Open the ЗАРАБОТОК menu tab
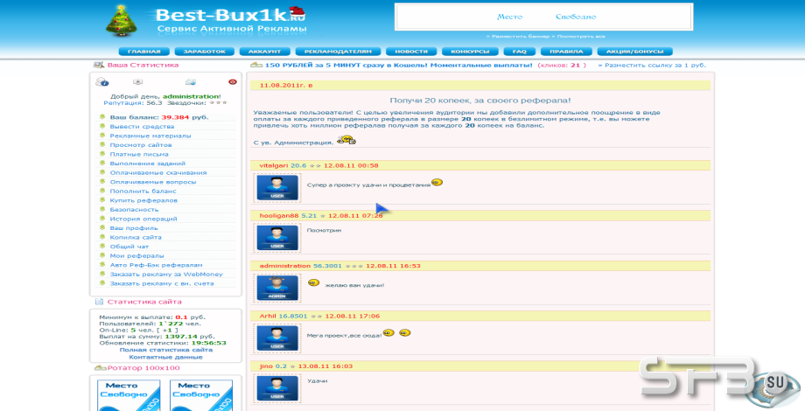 pyautogui.click(x=205, y=52)
